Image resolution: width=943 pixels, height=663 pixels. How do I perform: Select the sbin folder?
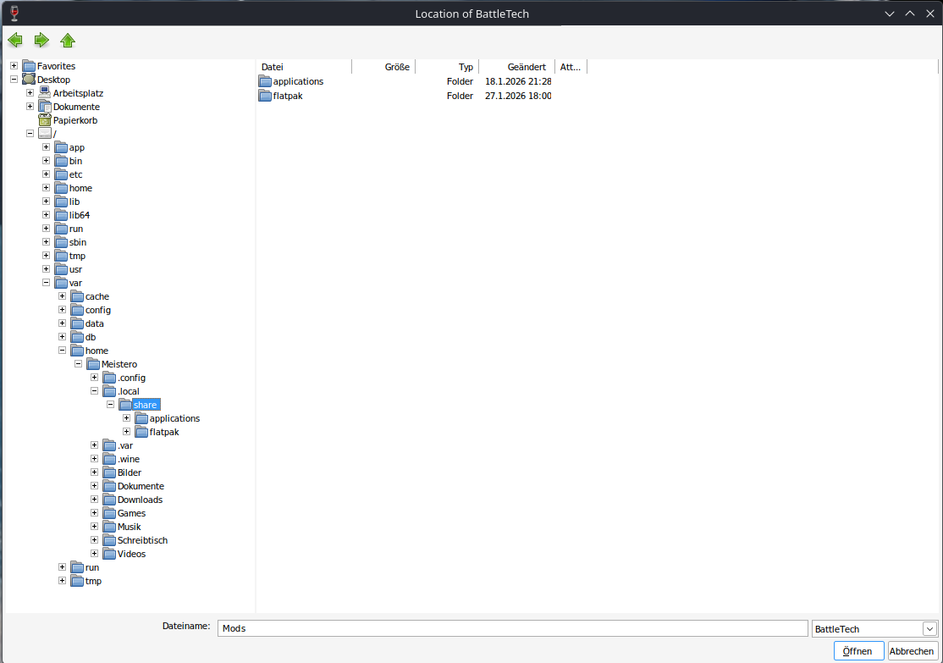click(78, 242)
